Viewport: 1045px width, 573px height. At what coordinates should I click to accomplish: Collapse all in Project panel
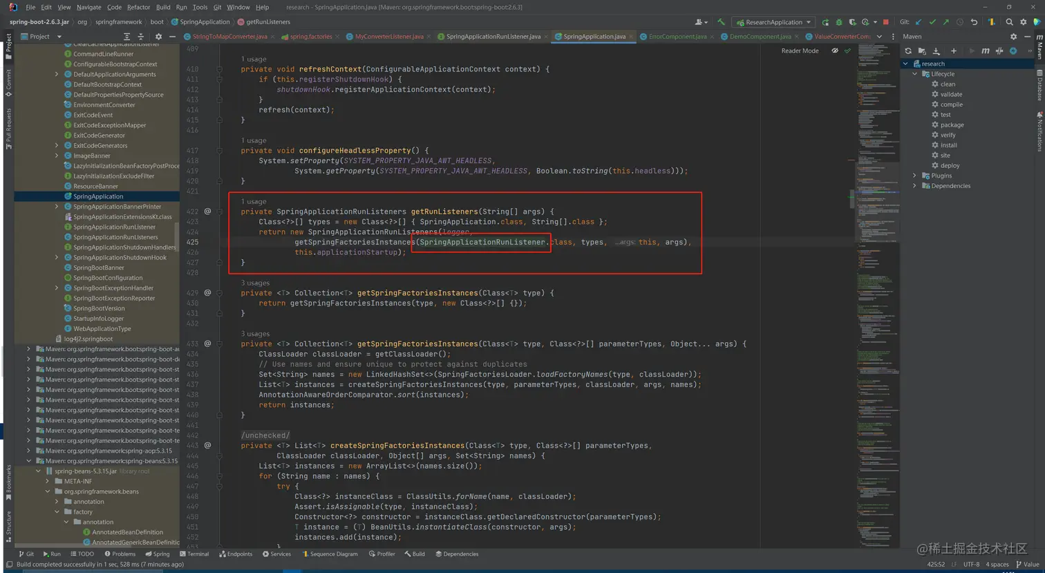tap(141, 37)
